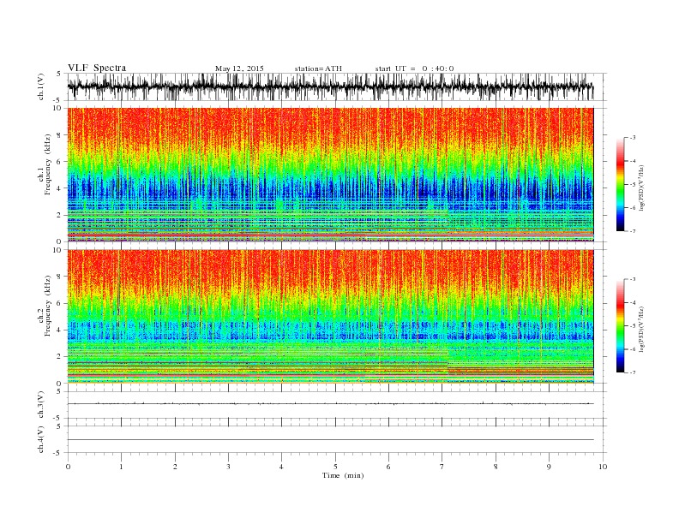Click the ch.4 voltage trace panel
This screenshot has height=524, width=679.
pos(336,439)
